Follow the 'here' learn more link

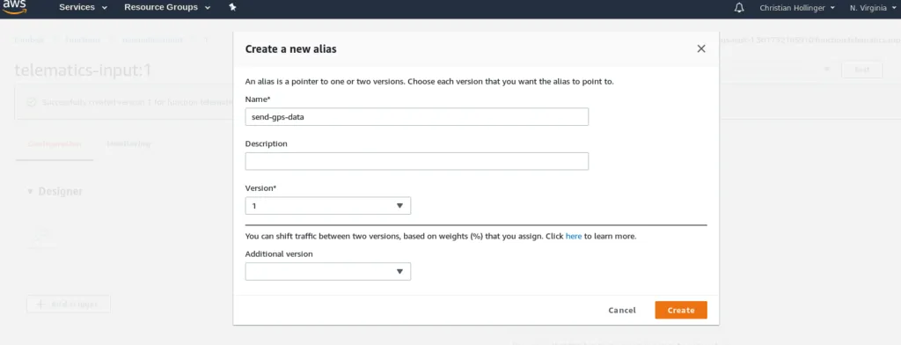pos(574,237)
